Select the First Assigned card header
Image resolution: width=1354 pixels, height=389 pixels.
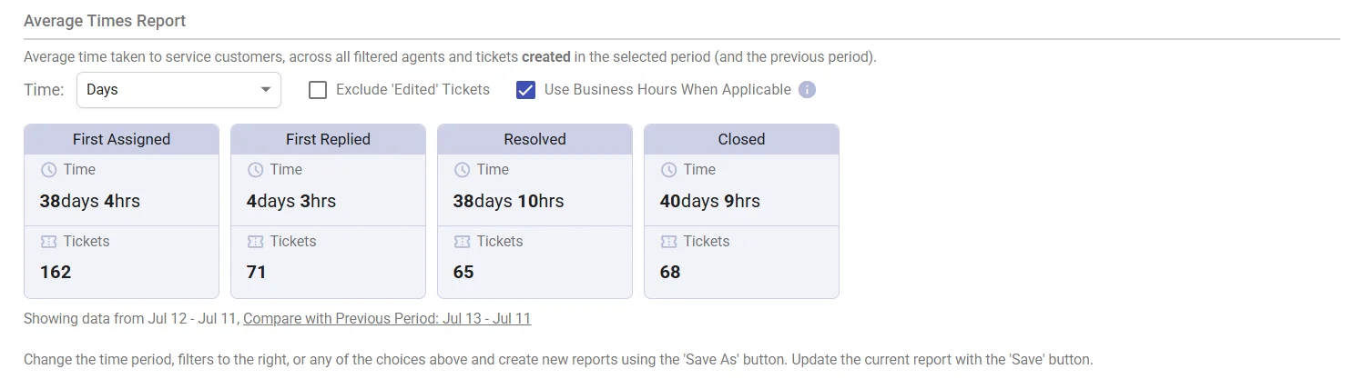tap(121, 139)
